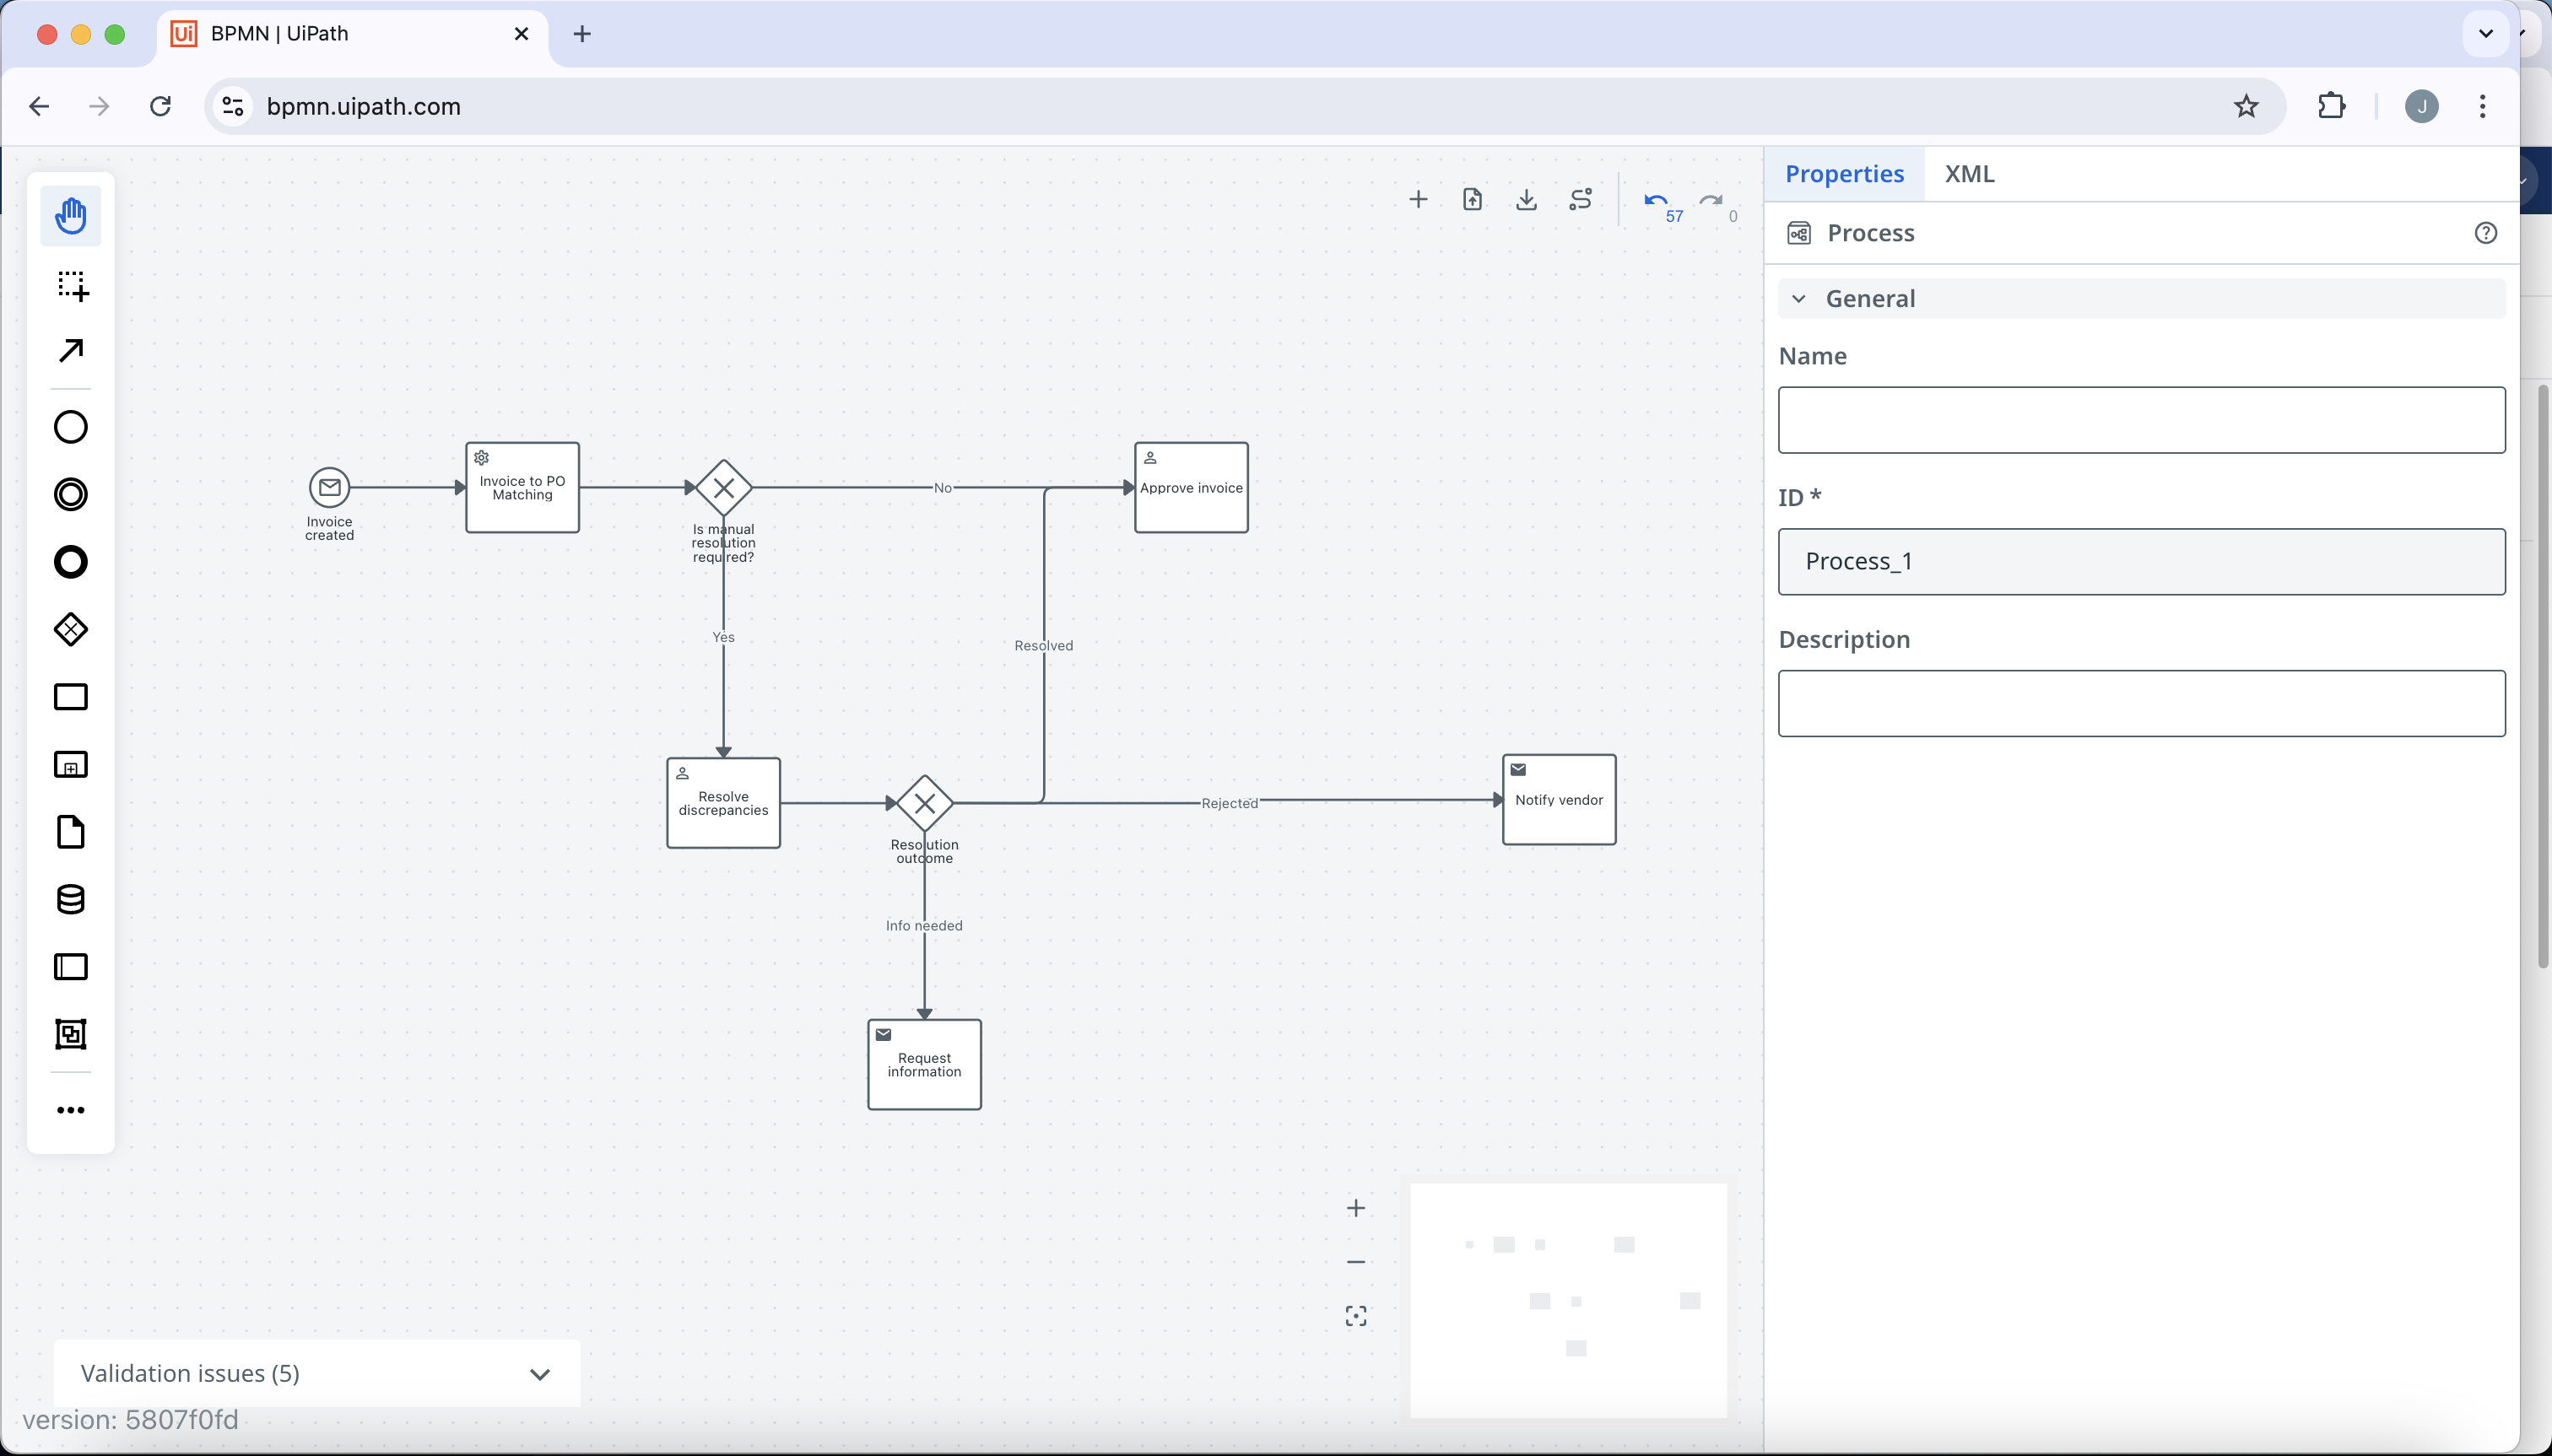Select the Resolution outcome gateway

[924, 803]
